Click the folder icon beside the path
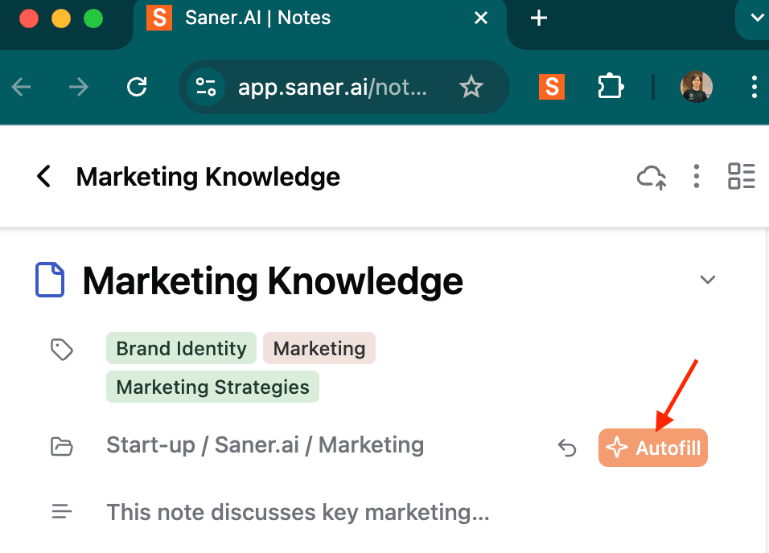This screenshot has height=553, width=769. [62, 446]
